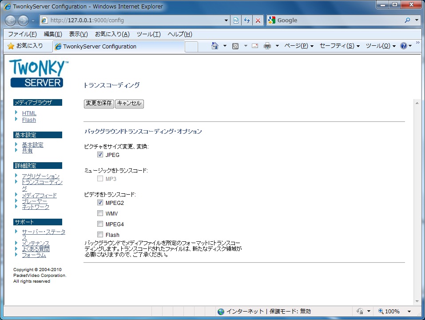The image size is (425, 320).
Task: Open the Print button dropdown arrow
Action: click(277, 46)
